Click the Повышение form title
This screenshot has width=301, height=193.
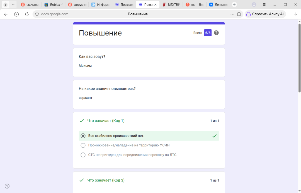click(100, 33)
